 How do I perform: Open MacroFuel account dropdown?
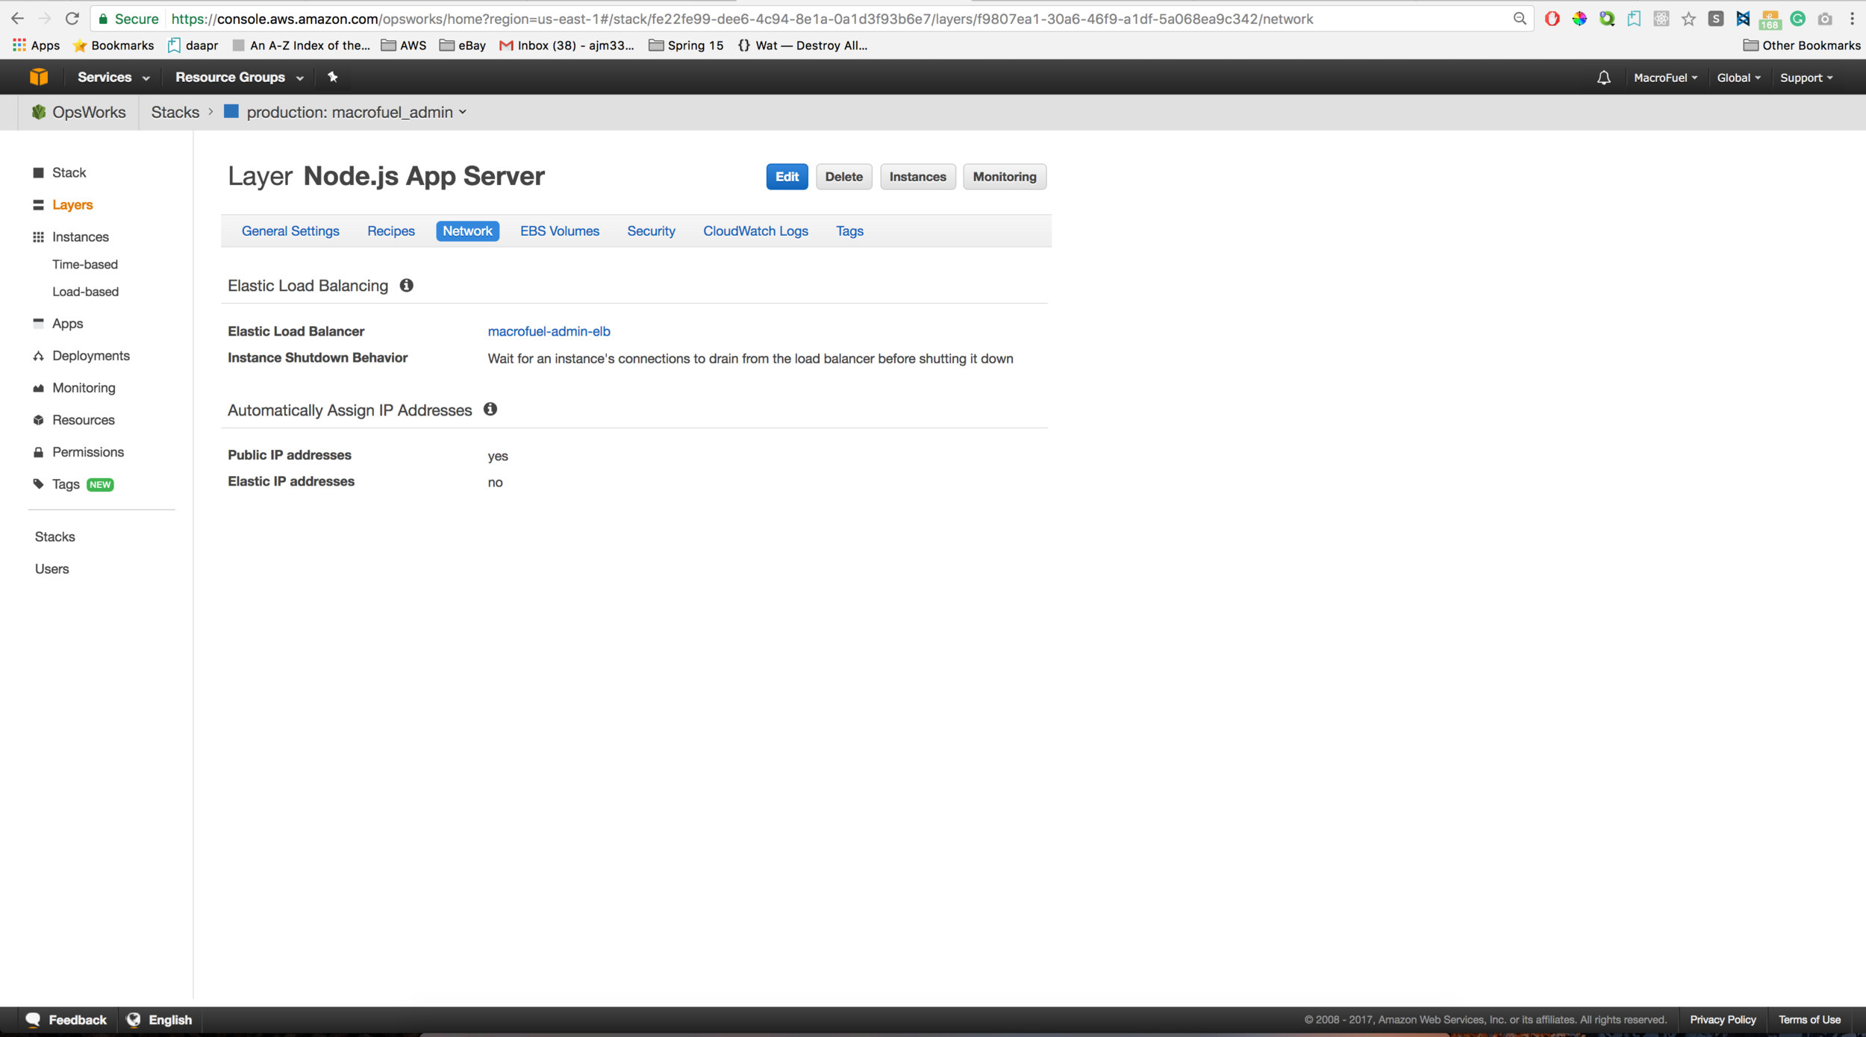(1665, 78)
